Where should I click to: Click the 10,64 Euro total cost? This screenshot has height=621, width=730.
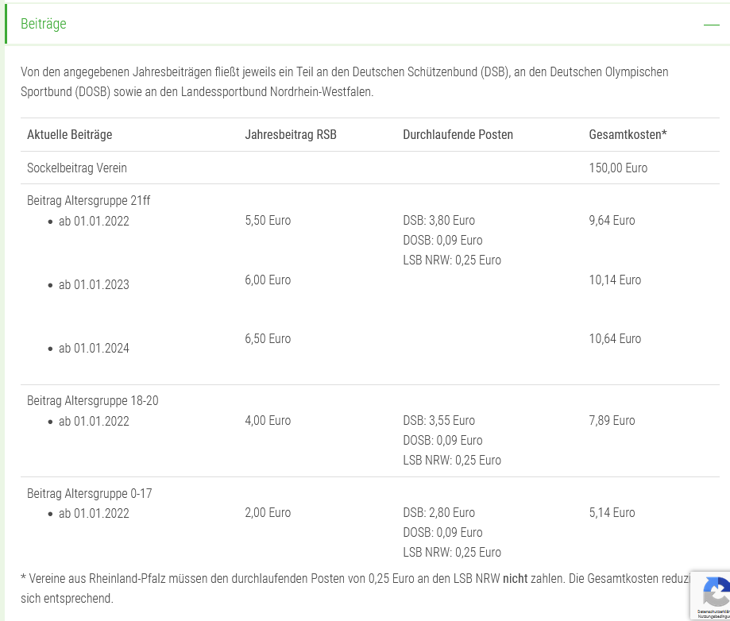(x=615, y=339)
